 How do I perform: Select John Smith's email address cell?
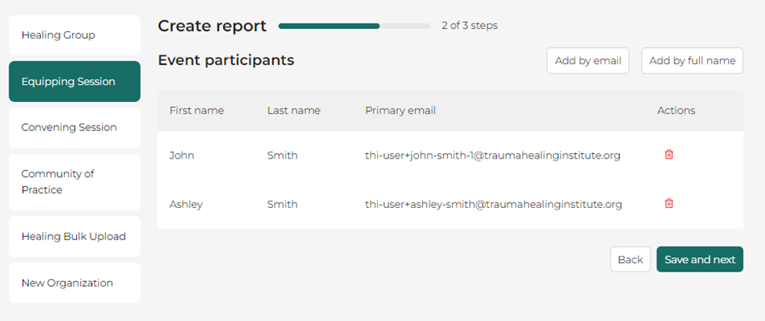(493, 155)
